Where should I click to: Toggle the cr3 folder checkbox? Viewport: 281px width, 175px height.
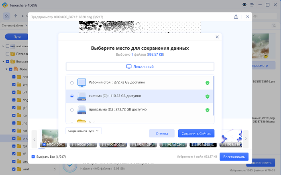click(x=14, y=92)
